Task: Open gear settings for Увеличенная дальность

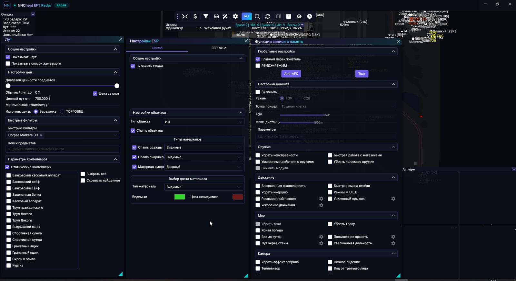Action: 393,243
